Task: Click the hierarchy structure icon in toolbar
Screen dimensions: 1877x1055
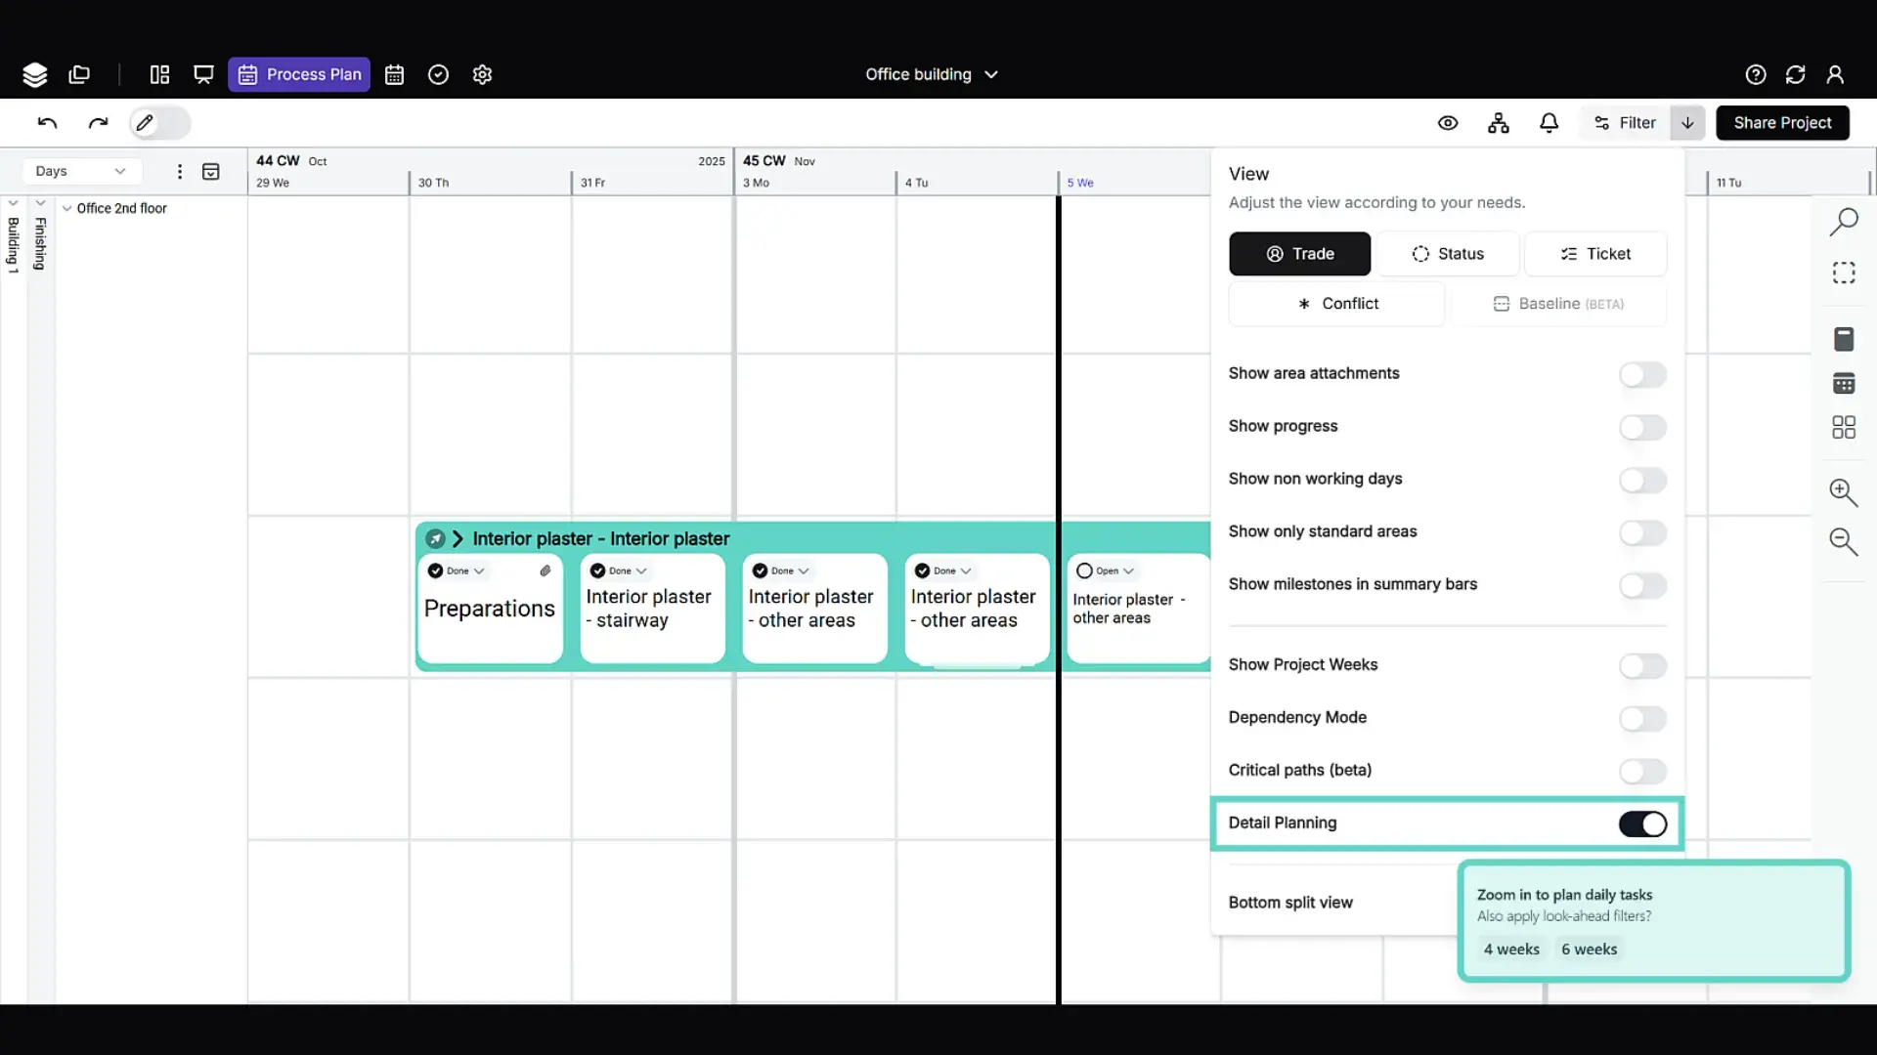Action: point(1498,123)
